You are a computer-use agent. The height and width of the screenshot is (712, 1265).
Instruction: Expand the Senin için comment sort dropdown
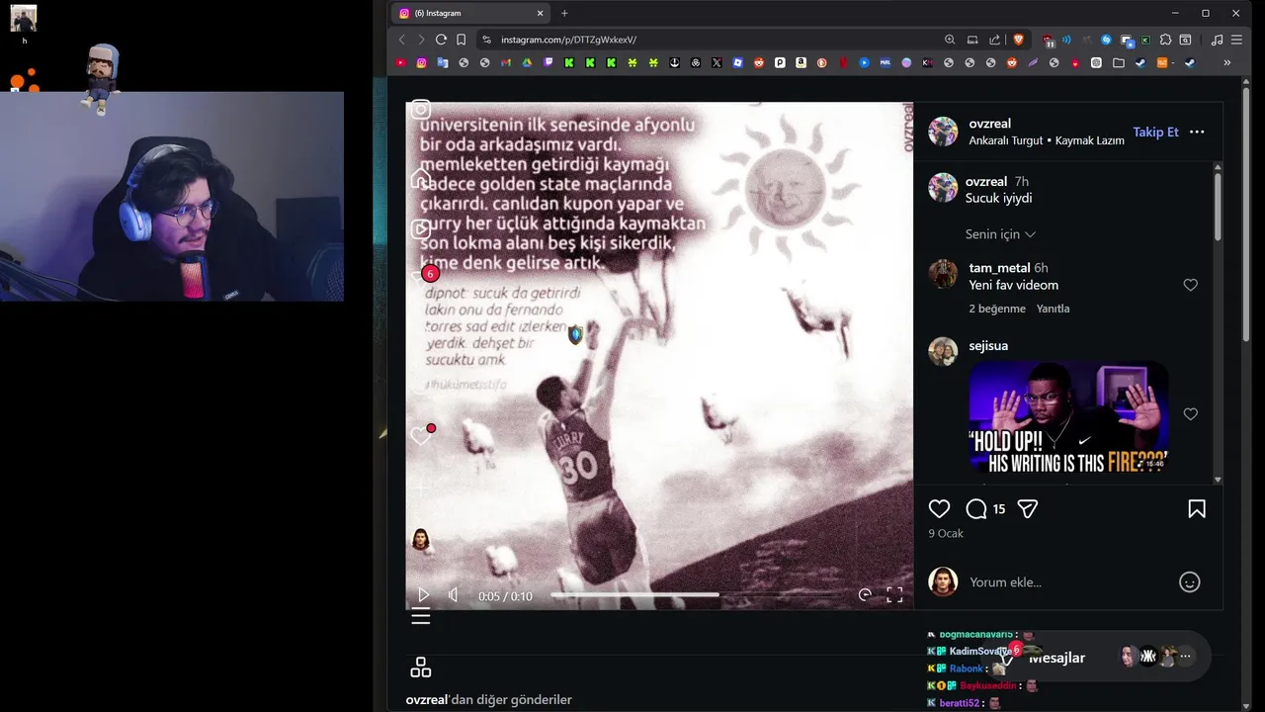coord(1000,234)
